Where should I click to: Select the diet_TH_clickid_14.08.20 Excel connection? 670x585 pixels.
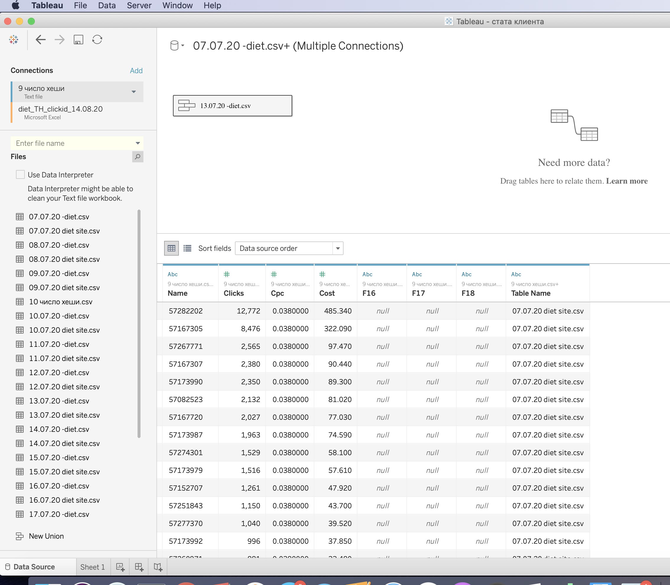[77, 112]
